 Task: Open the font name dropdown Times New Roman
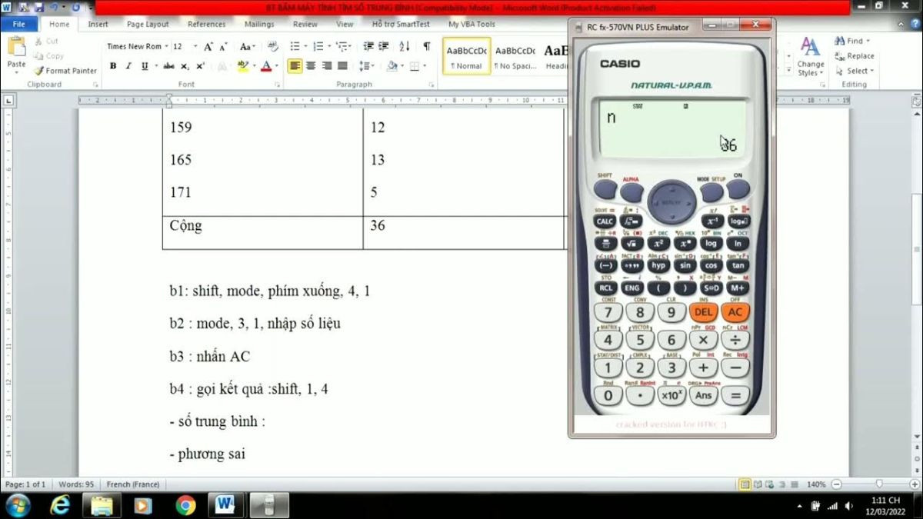coord(135,47)
